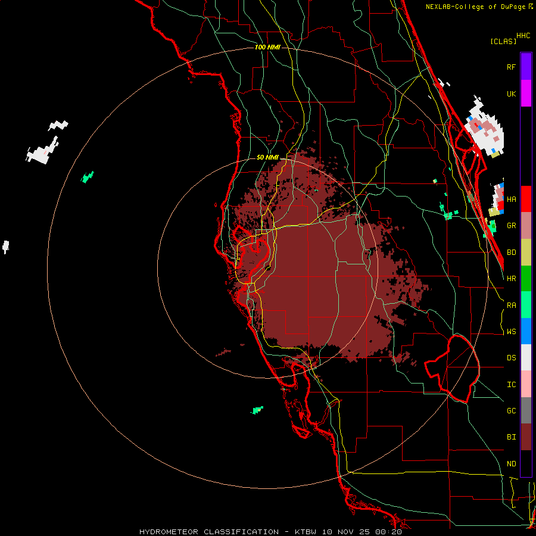Click the "DS" legend label
This screenshot has height=536, width=536.
click(x=511, y=357)
